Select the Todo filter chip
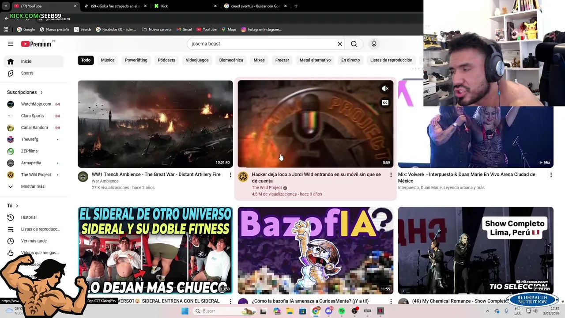This screenshot has width=565, height=318. 86,60
